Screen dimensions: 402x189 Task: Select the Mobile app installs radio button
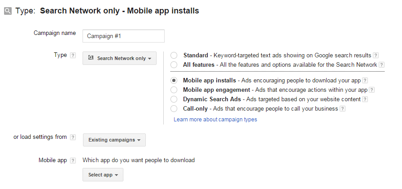click(x=174, y=81)
